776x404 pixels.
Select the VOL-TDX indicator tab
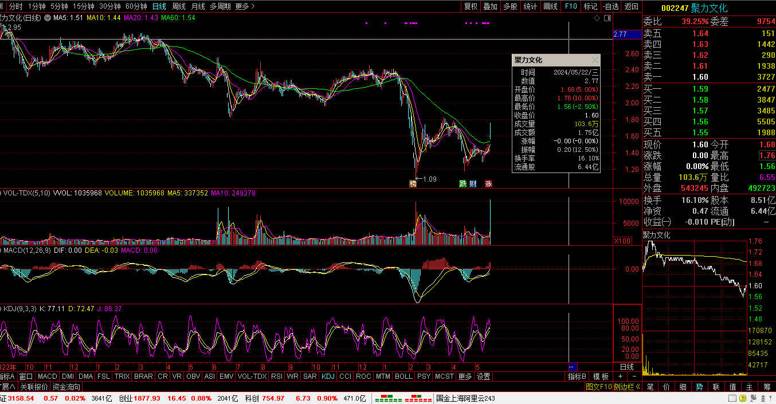[x=252, y=376]
